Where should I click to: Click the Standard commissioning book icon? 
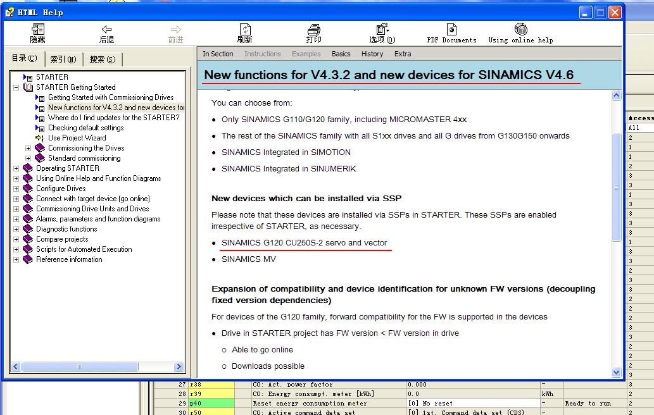coord(40,158)
